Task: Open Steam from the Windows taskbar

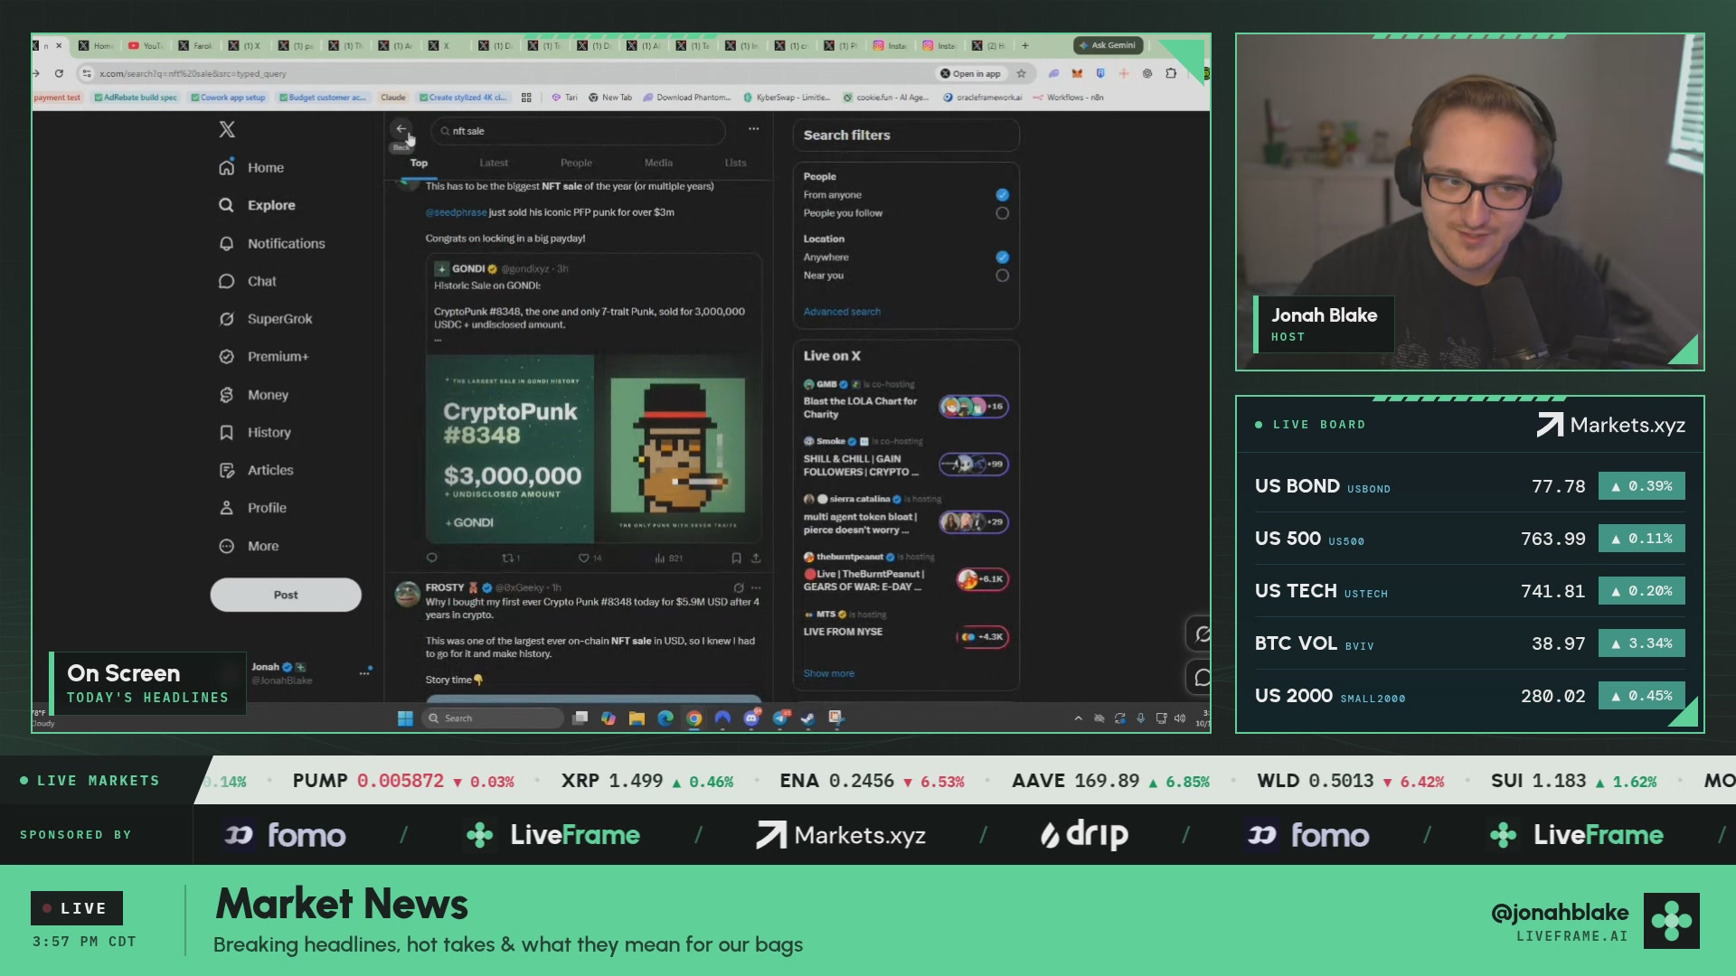Action: (x=807, y=718)
